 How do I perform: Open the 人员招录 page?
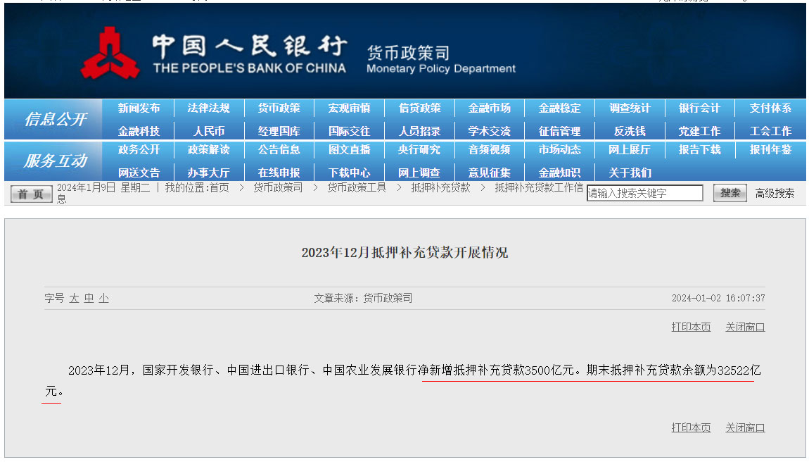(x=419, y=131)
